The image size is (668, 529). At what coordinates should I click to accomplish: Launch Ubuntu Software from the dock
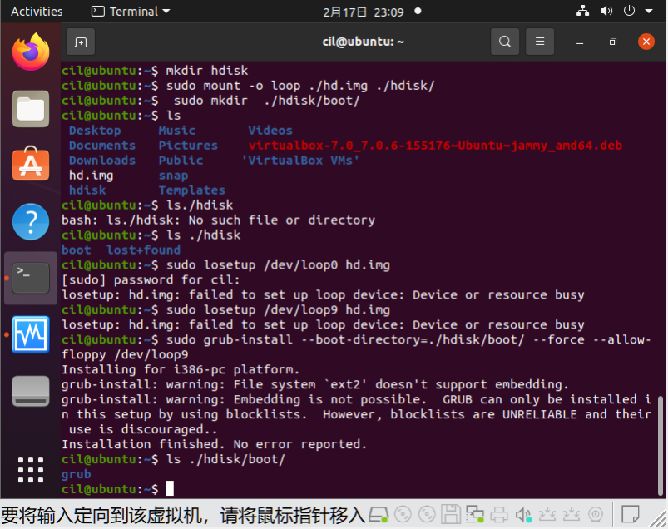(x=30, y=165)
